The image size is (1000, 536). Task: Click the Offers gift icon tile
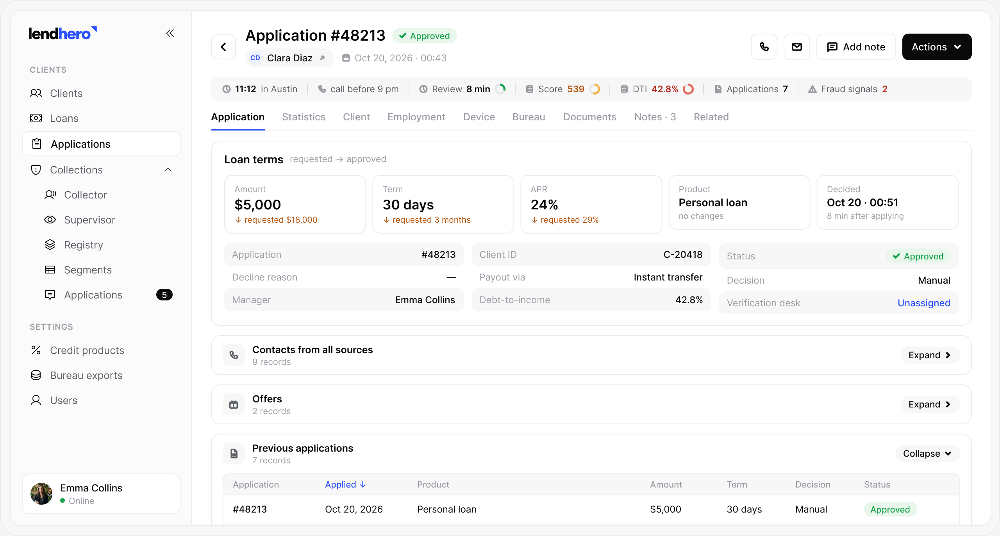(x=234, y=404)
